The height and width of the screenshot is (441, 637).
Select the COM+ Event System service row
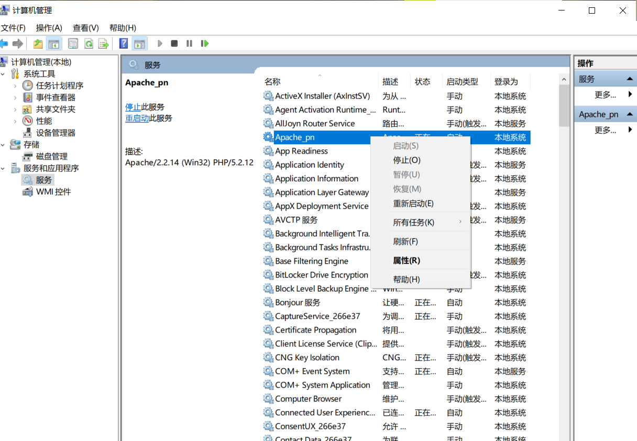point(396,371)
